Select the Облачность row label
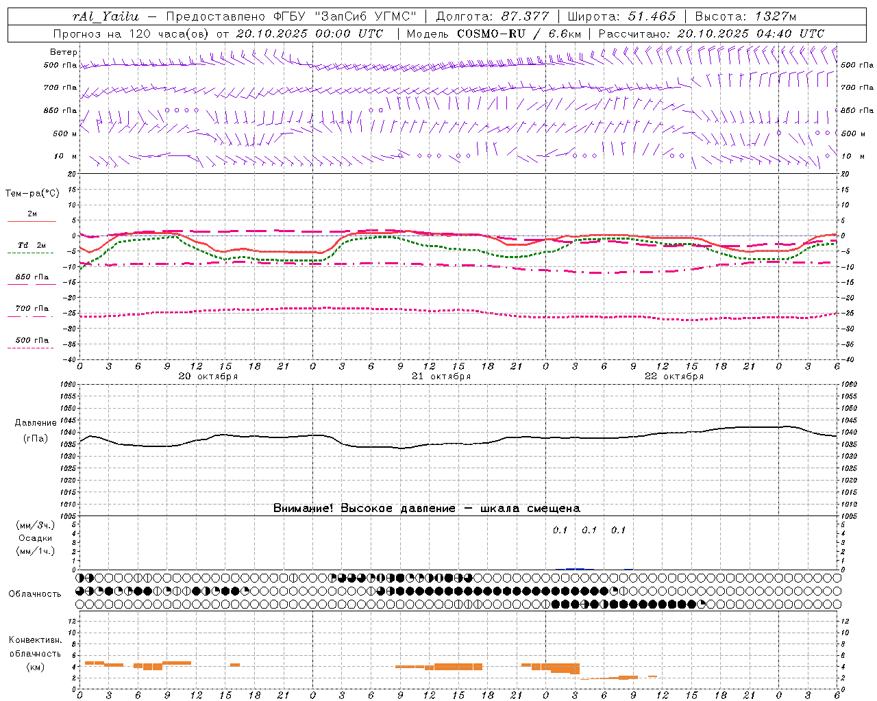 click(x=35, y=594)
